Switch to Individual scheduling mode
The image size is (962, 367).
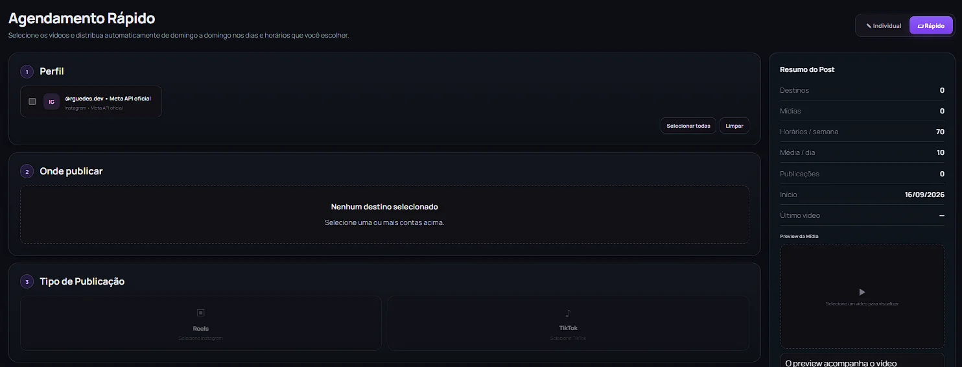pos(884,26)
